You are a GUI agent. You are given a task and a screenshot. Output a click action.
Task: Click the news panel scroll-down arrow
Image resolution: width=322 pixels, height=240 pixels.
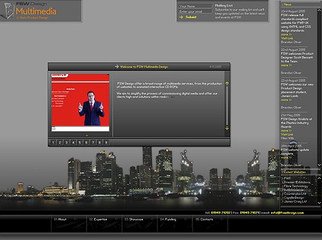[319, 165]
